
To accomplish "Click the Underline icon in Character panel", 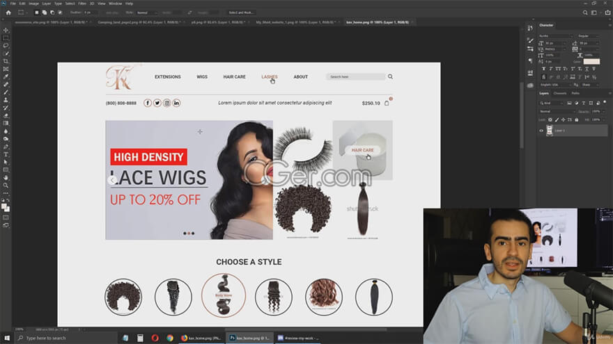I will (587, 69).
